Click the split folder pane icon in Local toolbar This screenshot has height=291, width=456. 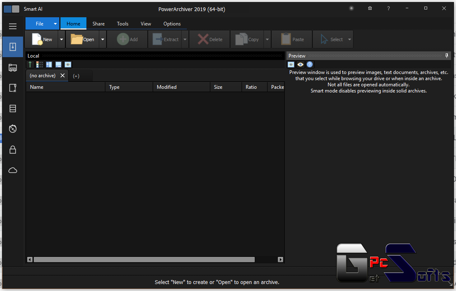49,65
